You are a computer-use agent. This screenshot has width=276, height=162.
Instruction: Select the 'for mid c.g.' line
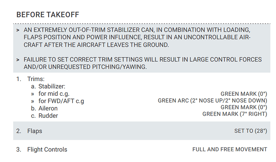56,94
